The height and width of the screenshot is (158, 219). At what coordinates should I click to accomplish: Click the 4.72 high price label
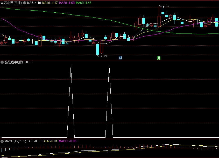pos(166,7)
